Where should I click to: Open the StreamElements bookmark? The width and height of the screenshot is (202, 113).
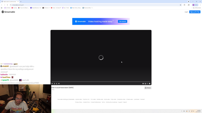pyautogui.click(x=36, y=8)
